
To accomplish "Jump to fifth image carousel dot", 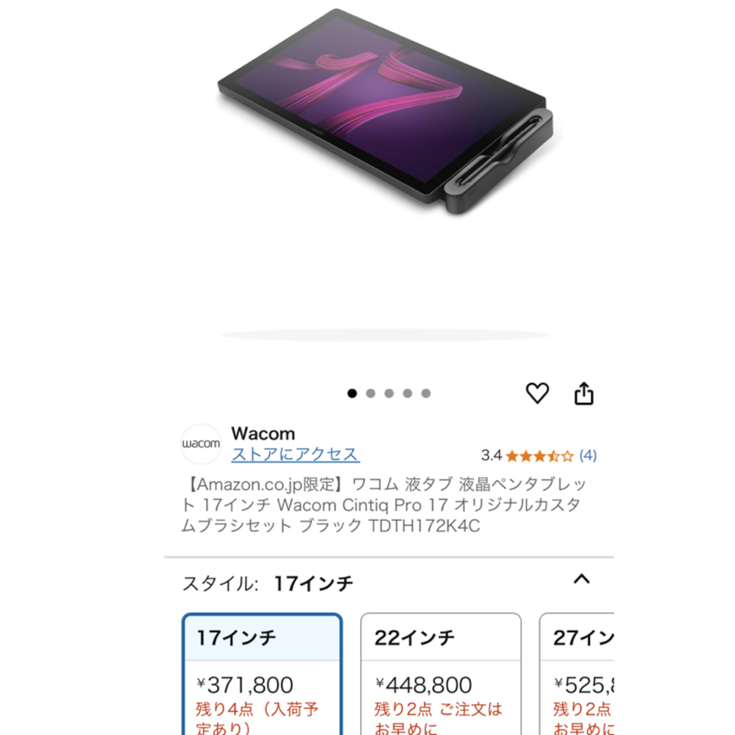I will pos(425,393).
